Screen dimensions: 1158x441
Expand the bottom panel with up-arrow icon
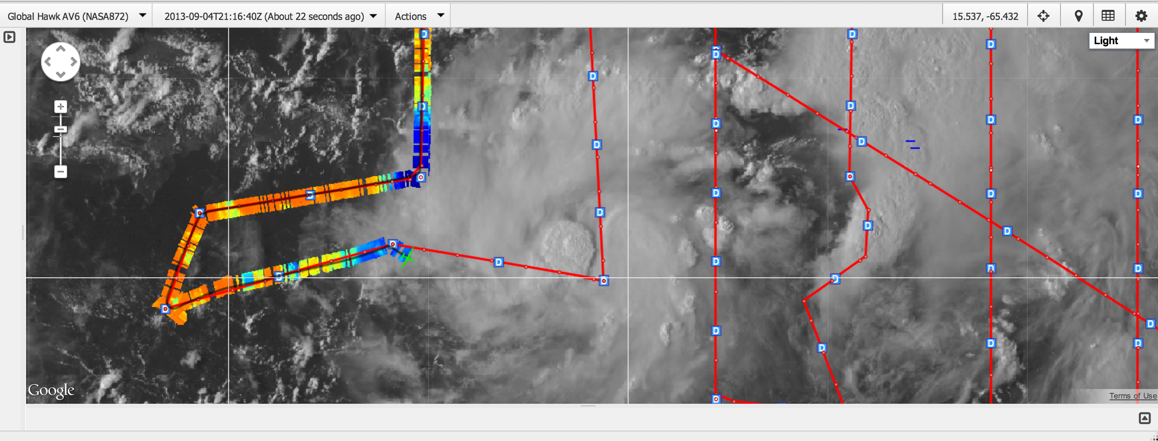pyautogui.click(x=1144, y=418)
